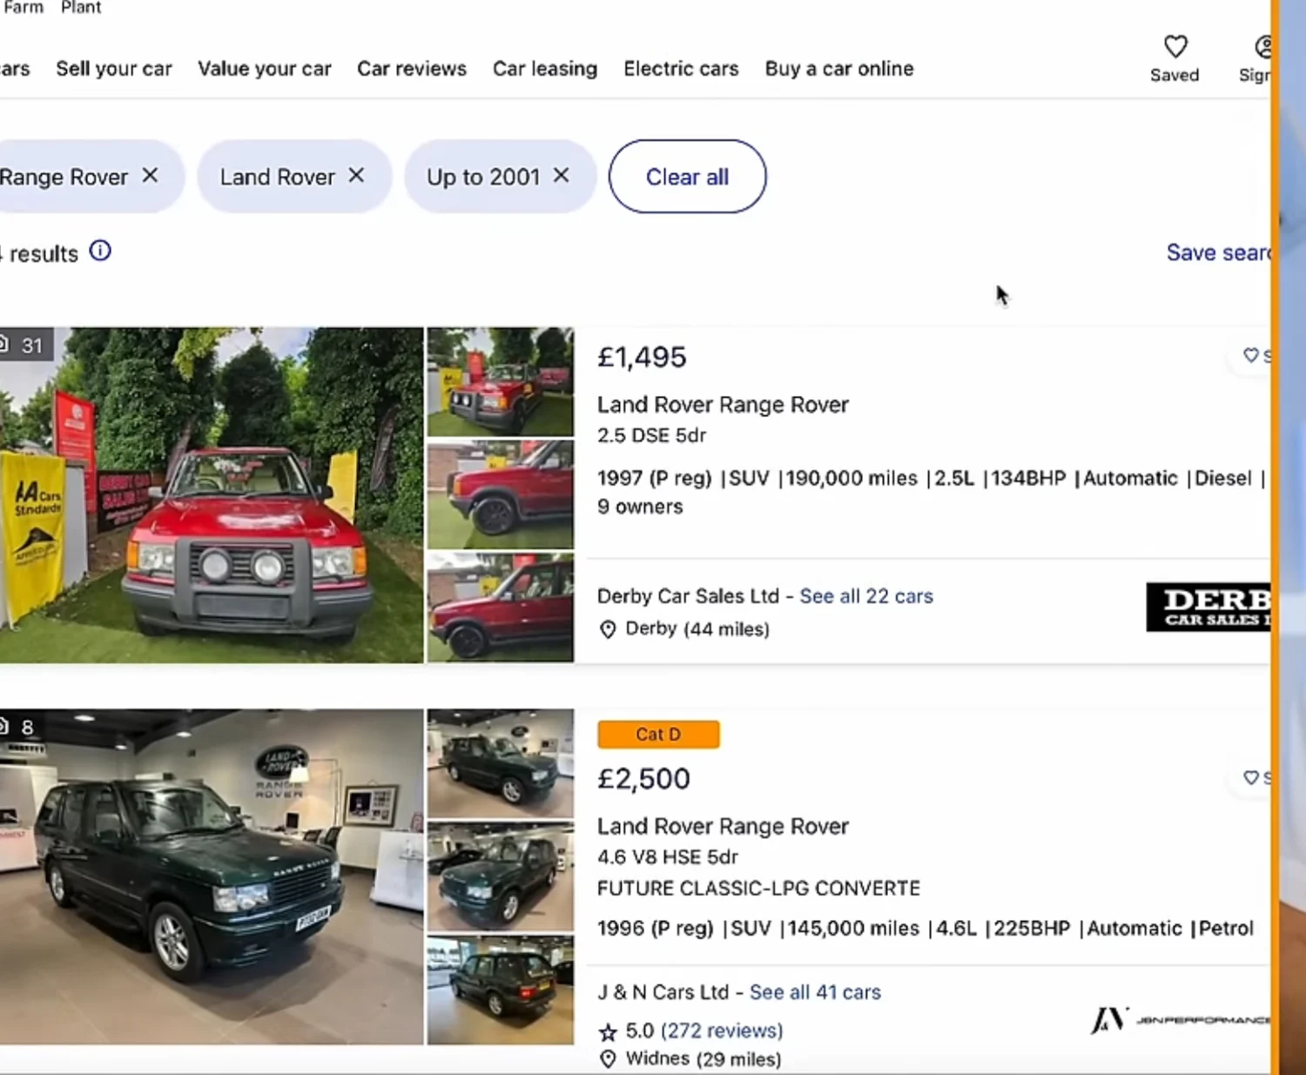Click the Sign in profile icon
Screen dimensions: 1306x1075
1262,47
